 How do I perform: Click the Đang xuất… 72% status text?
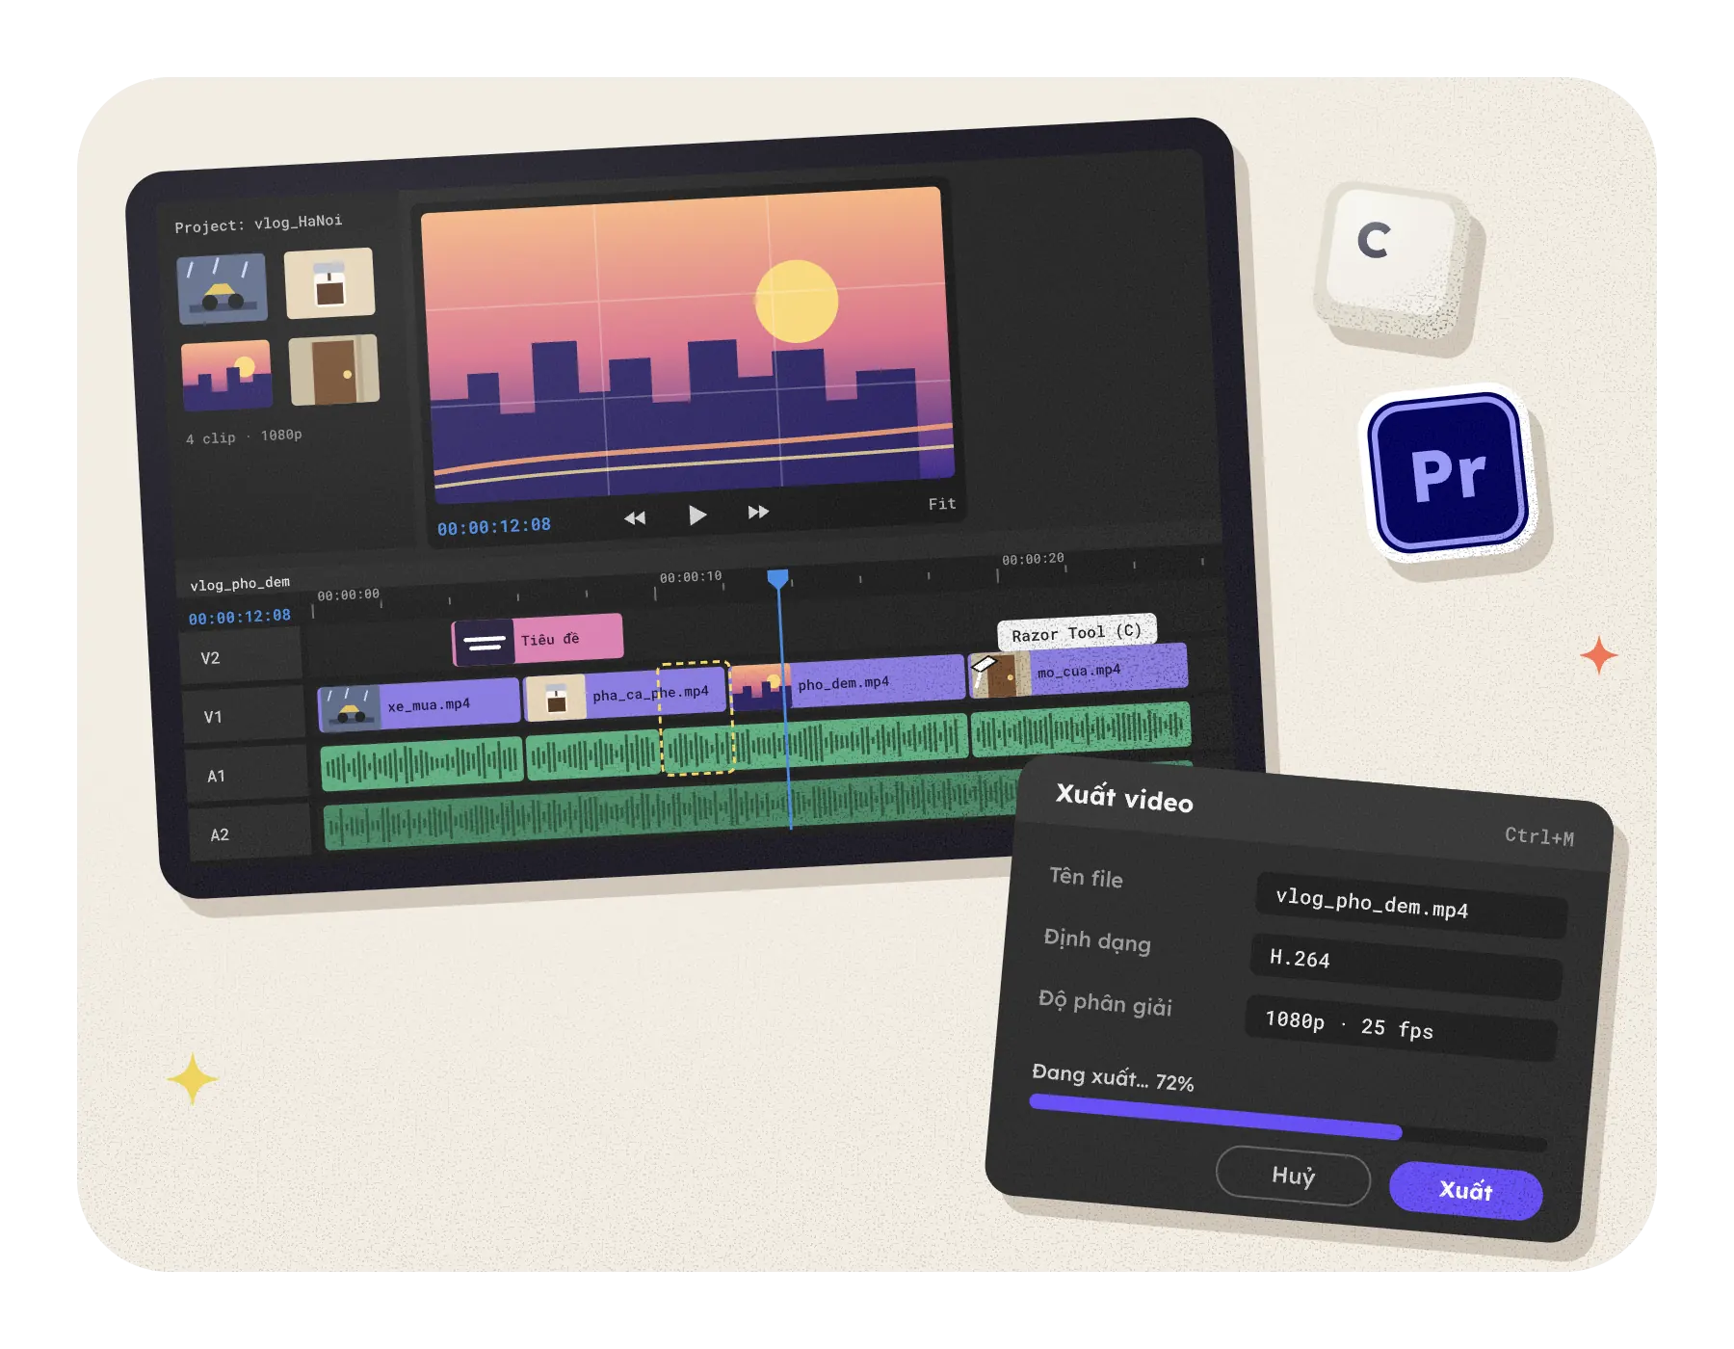click(1113, 1076)
